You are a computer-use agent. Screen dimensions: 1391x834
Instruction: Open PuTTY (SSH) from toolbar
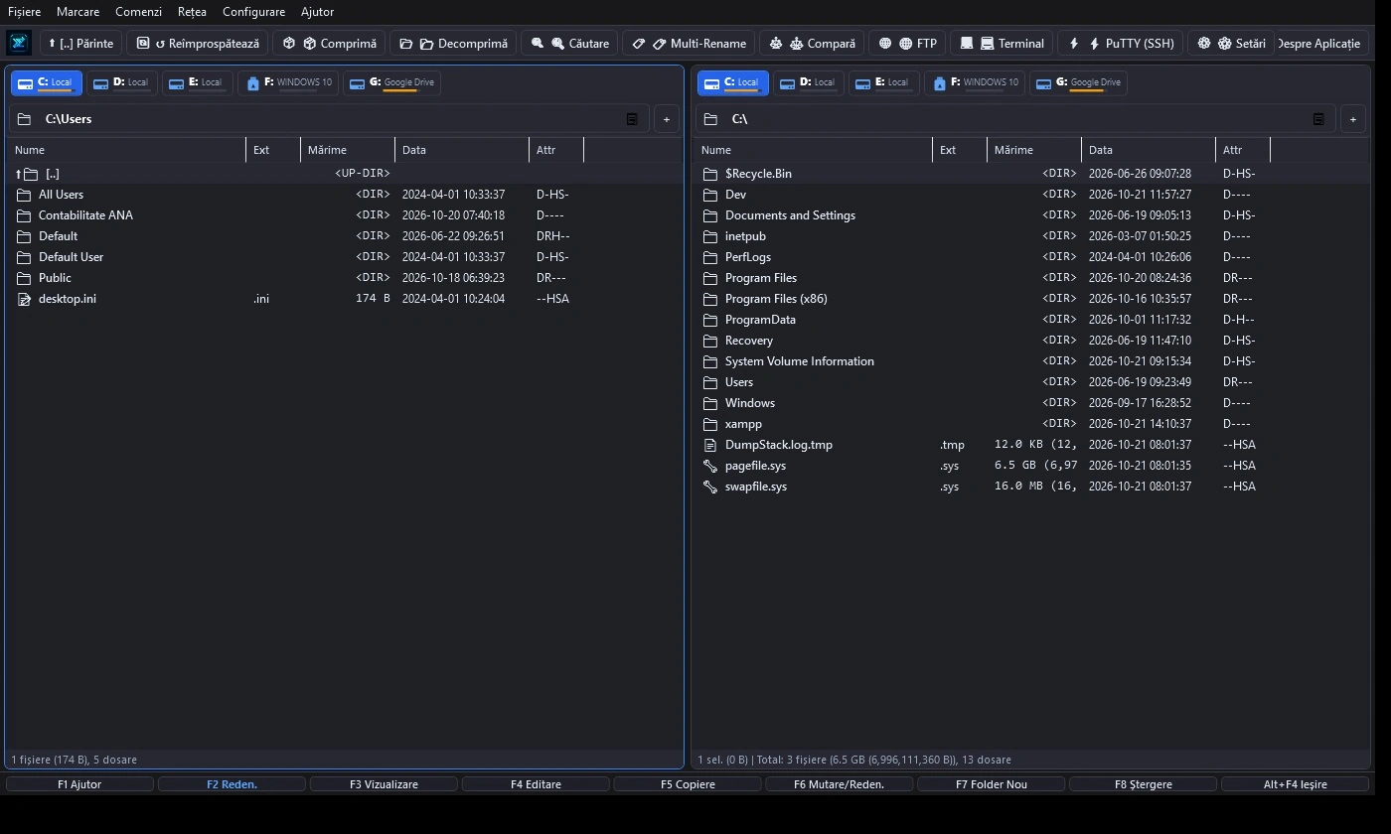(1121, 43)
